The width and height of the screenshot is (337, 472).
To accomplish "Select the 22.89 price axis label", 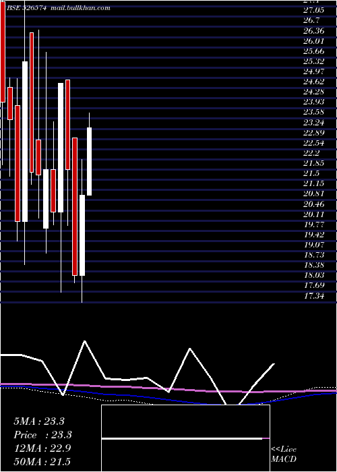I will [314, 133].
